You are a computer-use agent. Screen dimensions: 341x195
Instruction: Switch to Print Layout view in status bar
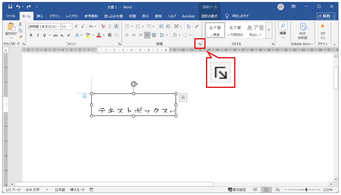266,190
